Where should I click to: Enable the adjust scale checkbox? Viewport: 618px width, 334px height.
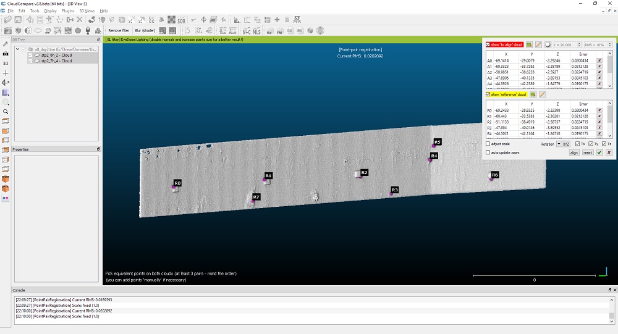pyautogui.click(x=488, y=144)
